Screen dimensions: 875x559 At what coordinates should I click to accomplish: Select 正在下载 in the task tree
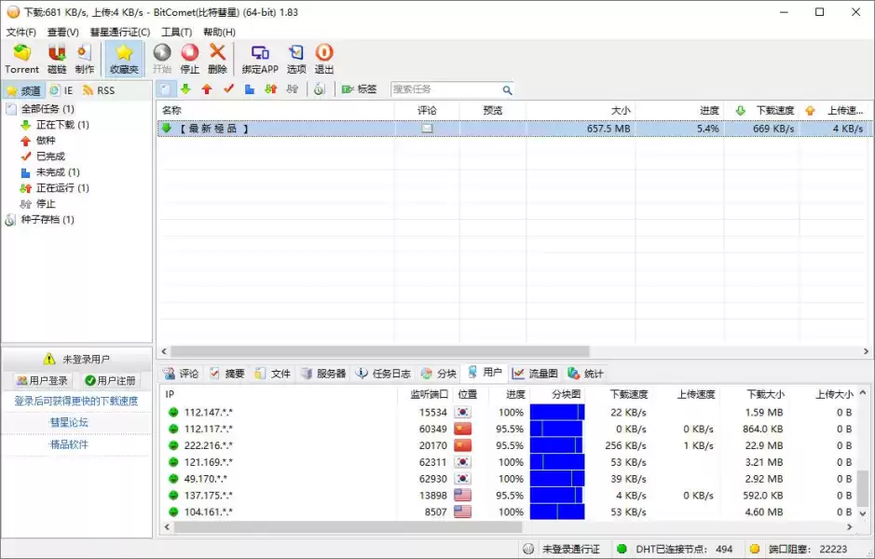[x=53, y=123]
